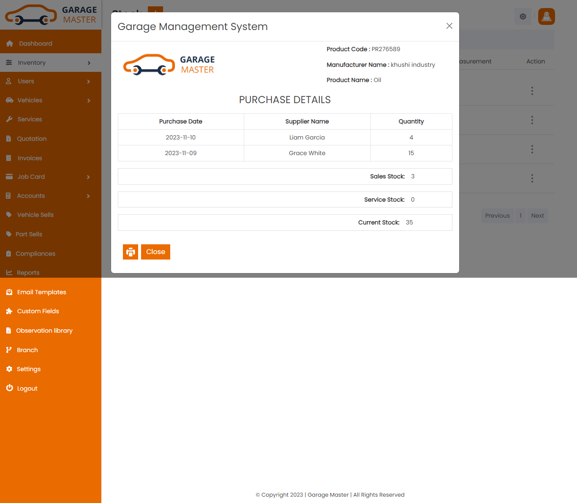
Task: Dismiss the dialog with the X icon
Action: coord(449,26)
